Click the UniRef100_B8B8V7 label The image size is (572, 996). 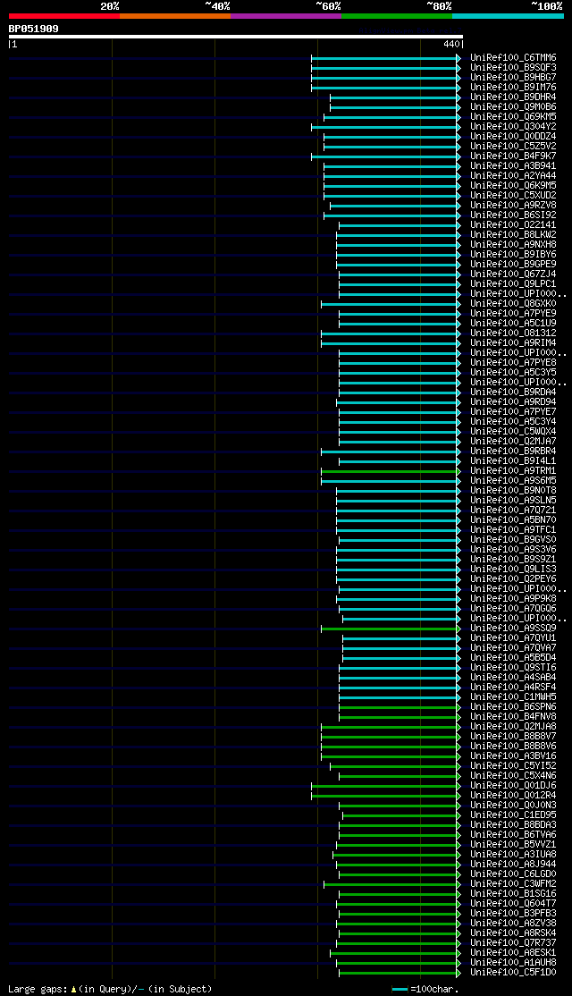(x=514, y=737)
